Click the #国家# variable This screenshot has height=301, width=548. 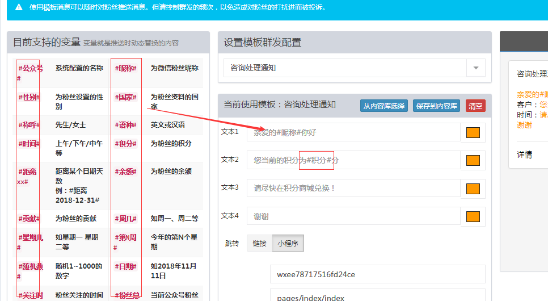pos(125,97)
